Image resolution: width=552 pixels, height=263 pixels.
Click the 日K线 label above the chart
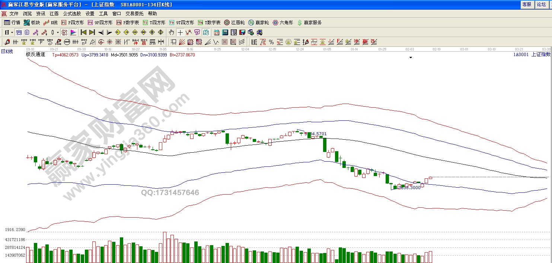pyautogui.click(x=7, y=52)
